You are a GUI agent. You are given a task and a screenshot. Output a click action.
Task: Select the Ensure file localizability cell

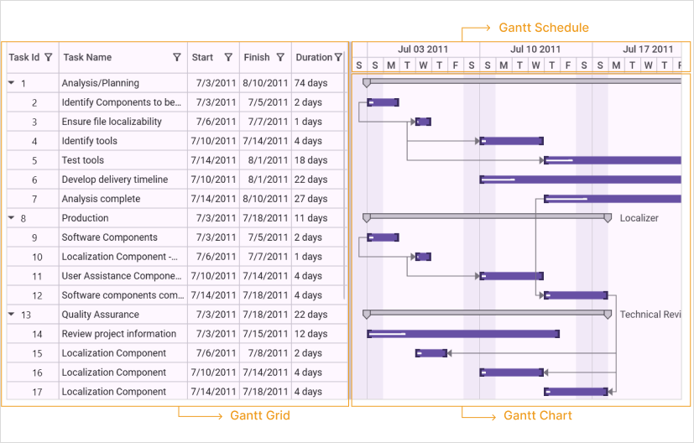[x=123, y=122]
